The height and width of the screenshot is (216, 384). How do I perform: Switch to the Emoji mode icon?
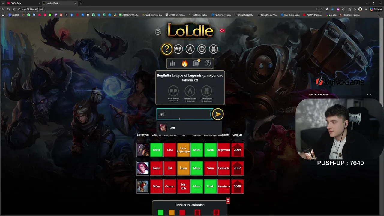(x=202, y=49)
